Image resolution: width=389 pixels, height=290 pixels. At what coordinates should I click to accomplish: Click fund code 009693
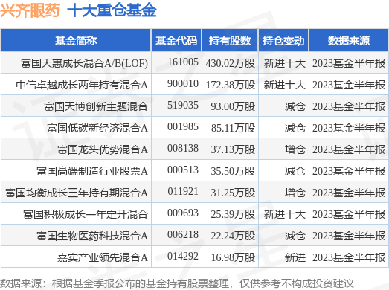(183, 213)
